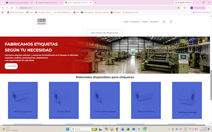Open the user account icon in site header
The height and width of the screenshot is (132, 212).
click(x=164, y=22)
